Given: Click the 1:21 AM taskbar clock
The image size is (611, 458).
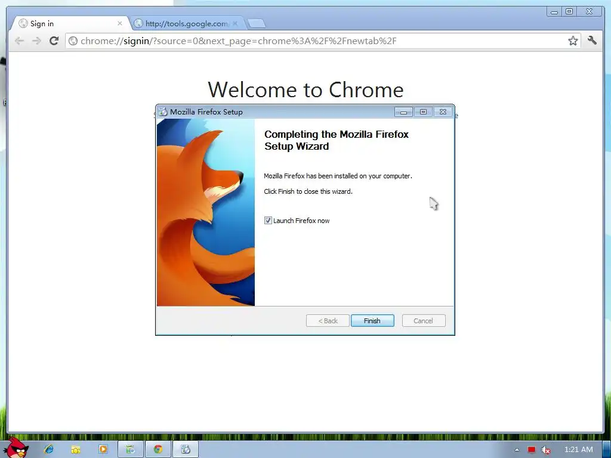Looking at the screenshot, I should pos(579,450).
